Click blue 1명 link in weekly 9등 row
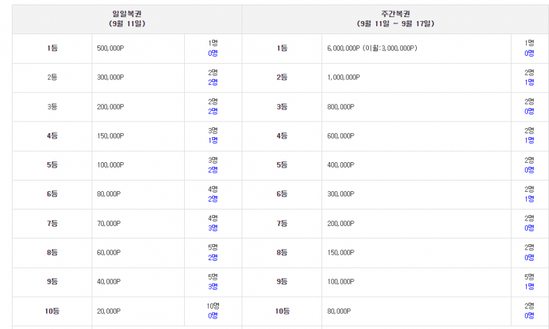 (x=529, y=286)
